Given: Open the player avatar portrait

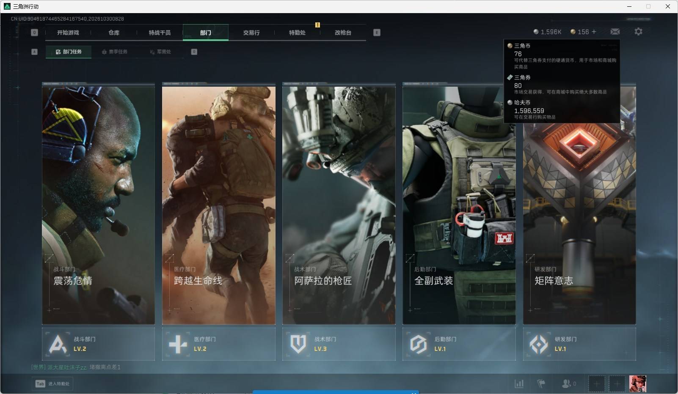Looking at the screenshot, I should 637,384.
